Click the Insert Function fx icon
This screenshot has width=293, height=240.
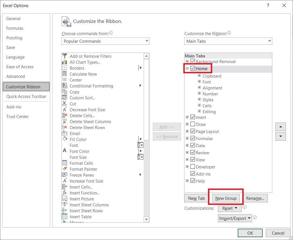click(x=65, y=193)
